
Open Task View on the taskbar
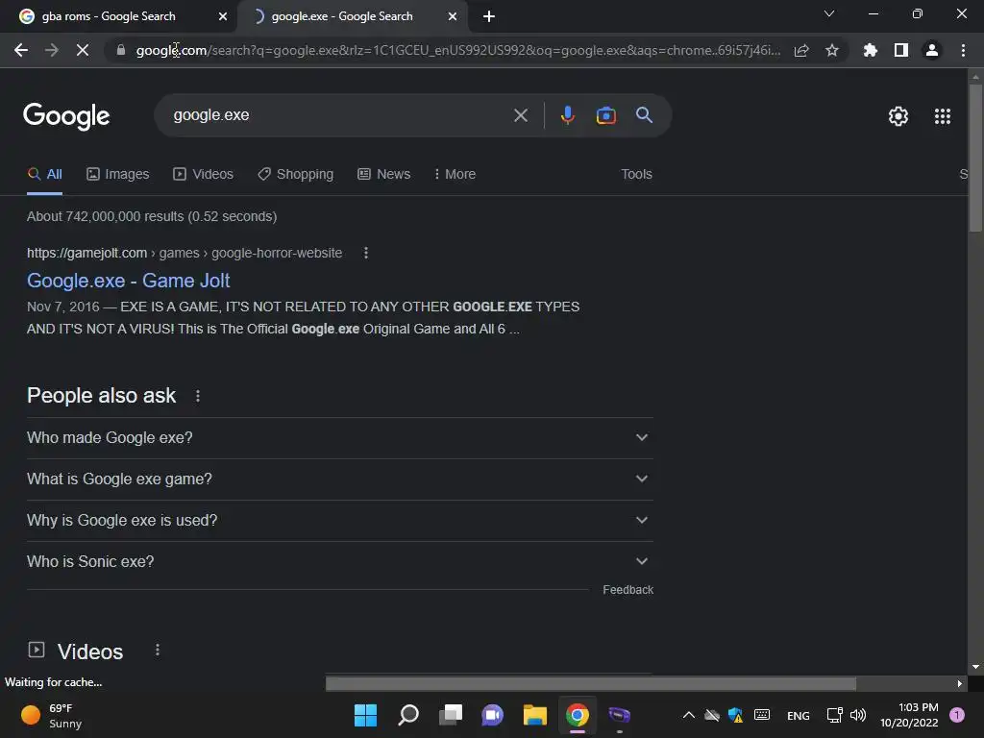click(451, 715)
